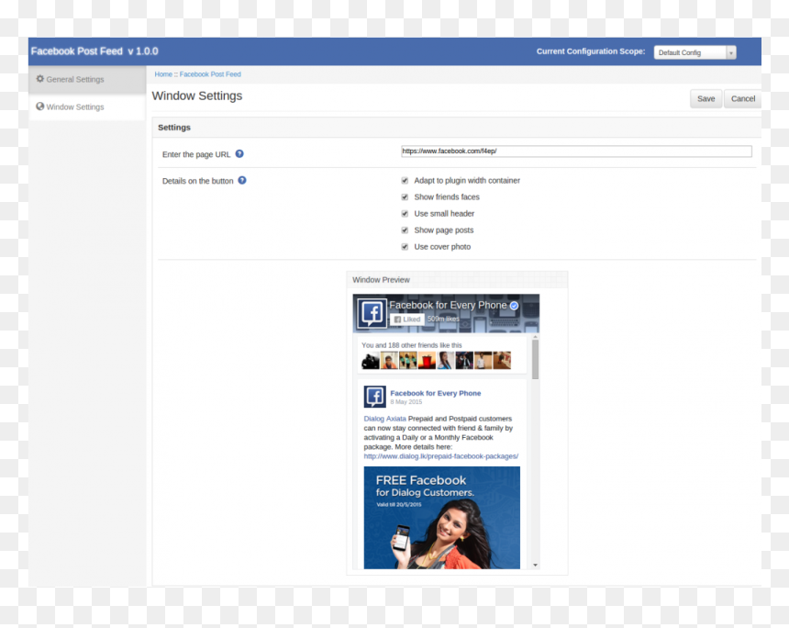The image size is (789, 628).
Task: Click the last friend face thumbnail
Action: (x=502, y=361)
